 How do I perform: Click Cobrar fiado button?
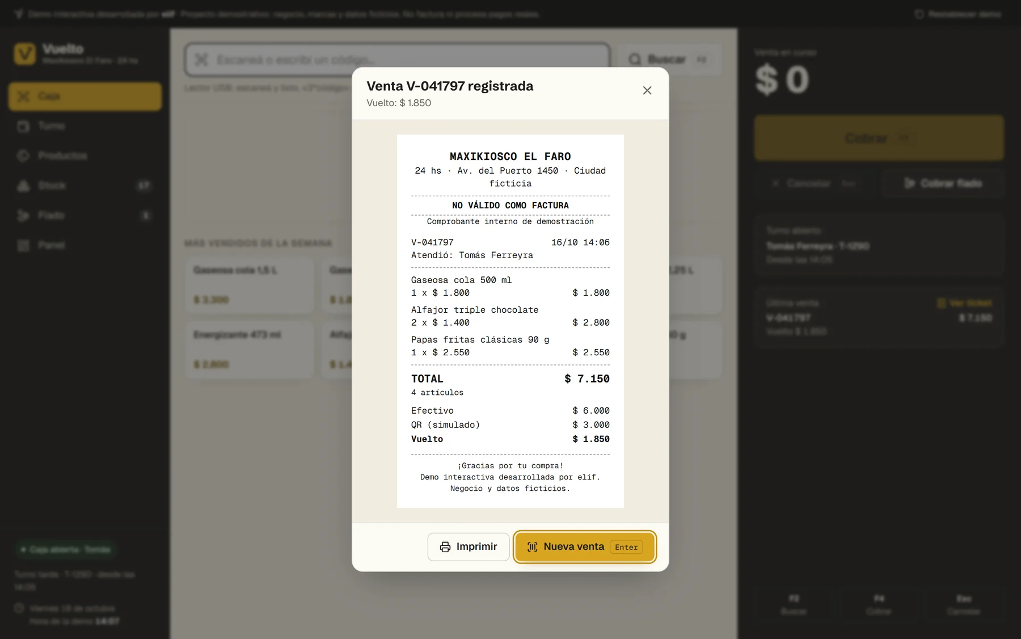(943, 183)
